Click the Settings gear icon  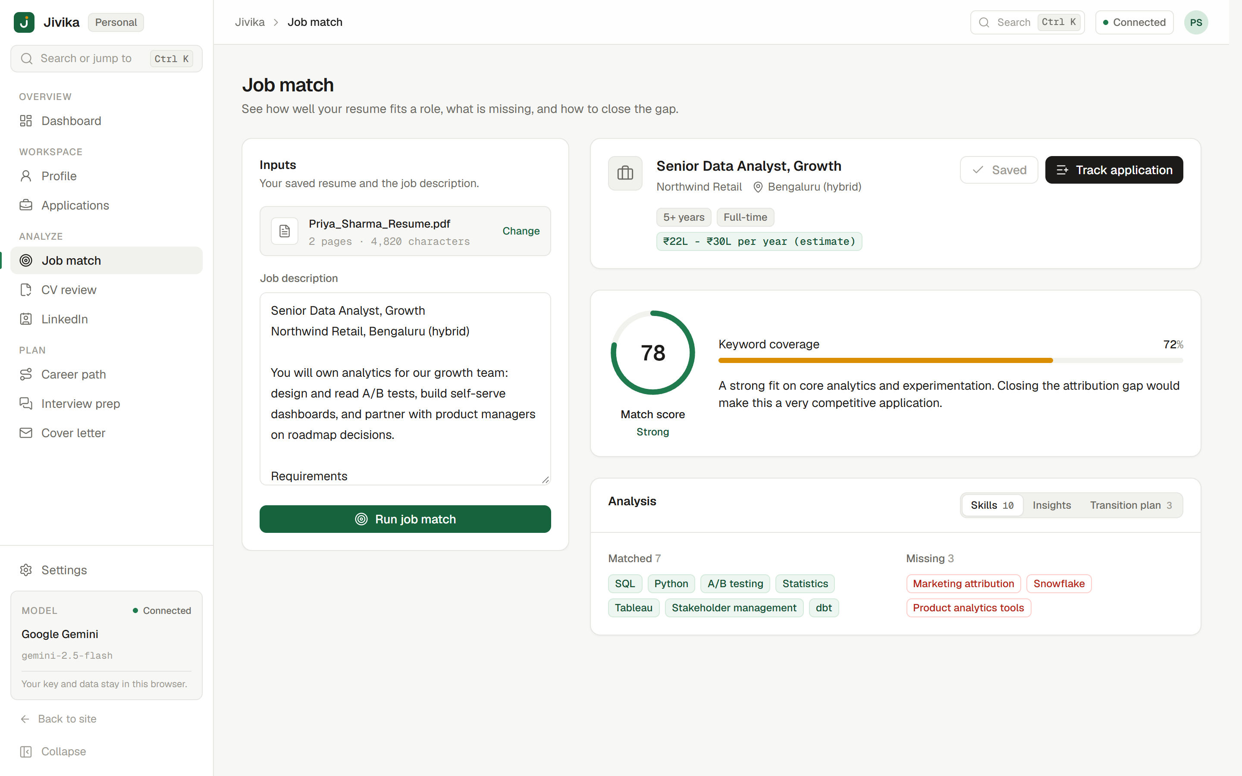26,569
